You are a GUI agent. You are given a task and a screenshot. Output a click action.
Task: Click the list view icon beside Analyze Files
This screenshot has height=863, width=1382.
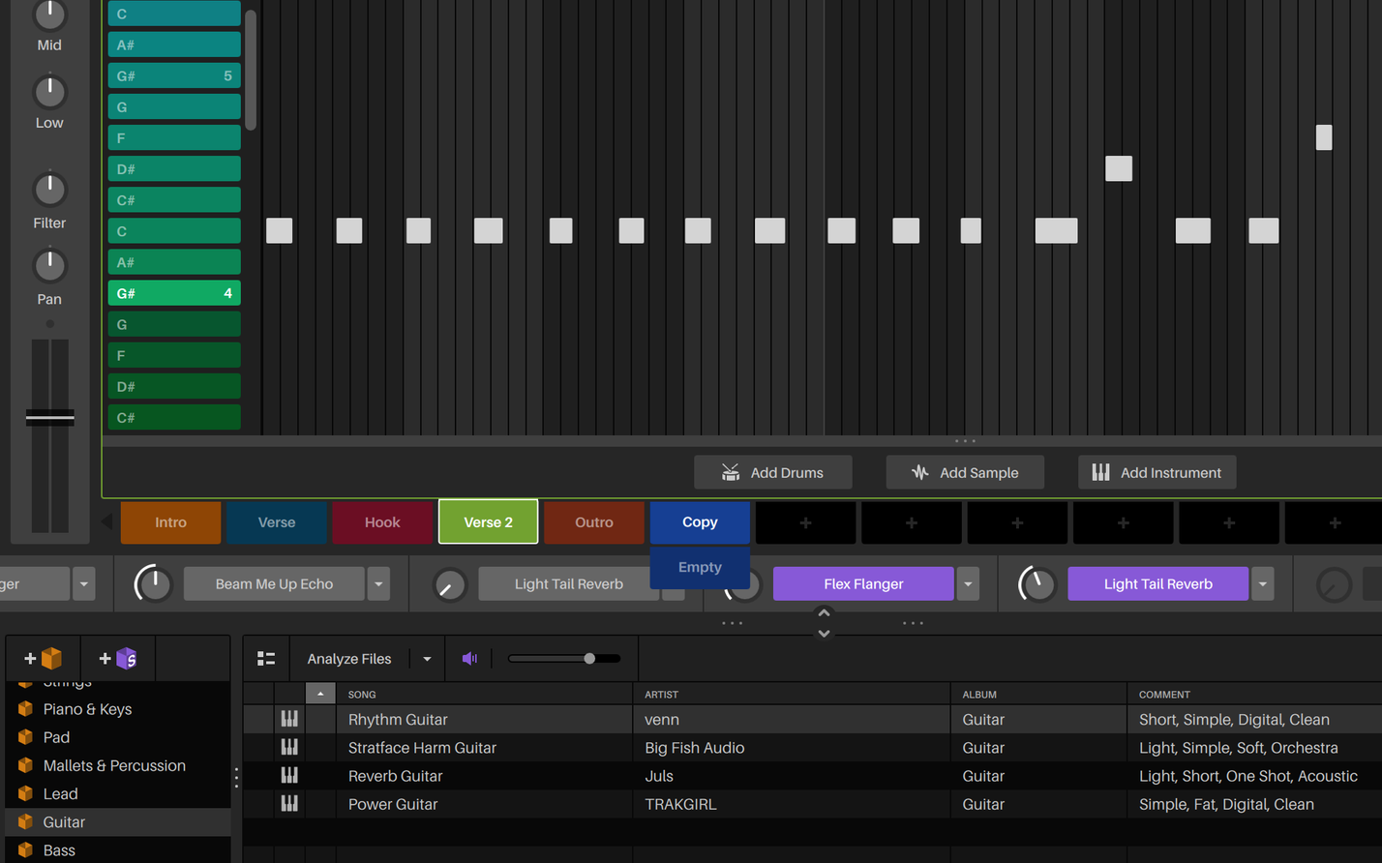(x=266, y=658)
